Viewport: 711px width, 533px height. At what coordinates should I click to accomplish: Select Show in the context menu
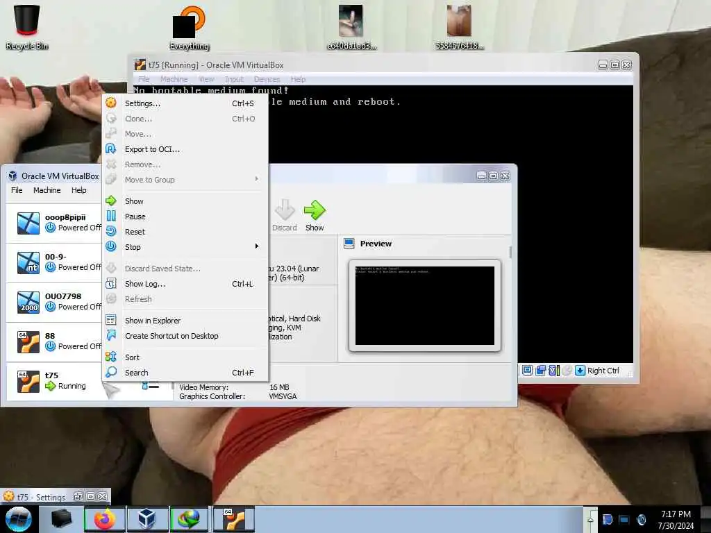click(185, 201)
